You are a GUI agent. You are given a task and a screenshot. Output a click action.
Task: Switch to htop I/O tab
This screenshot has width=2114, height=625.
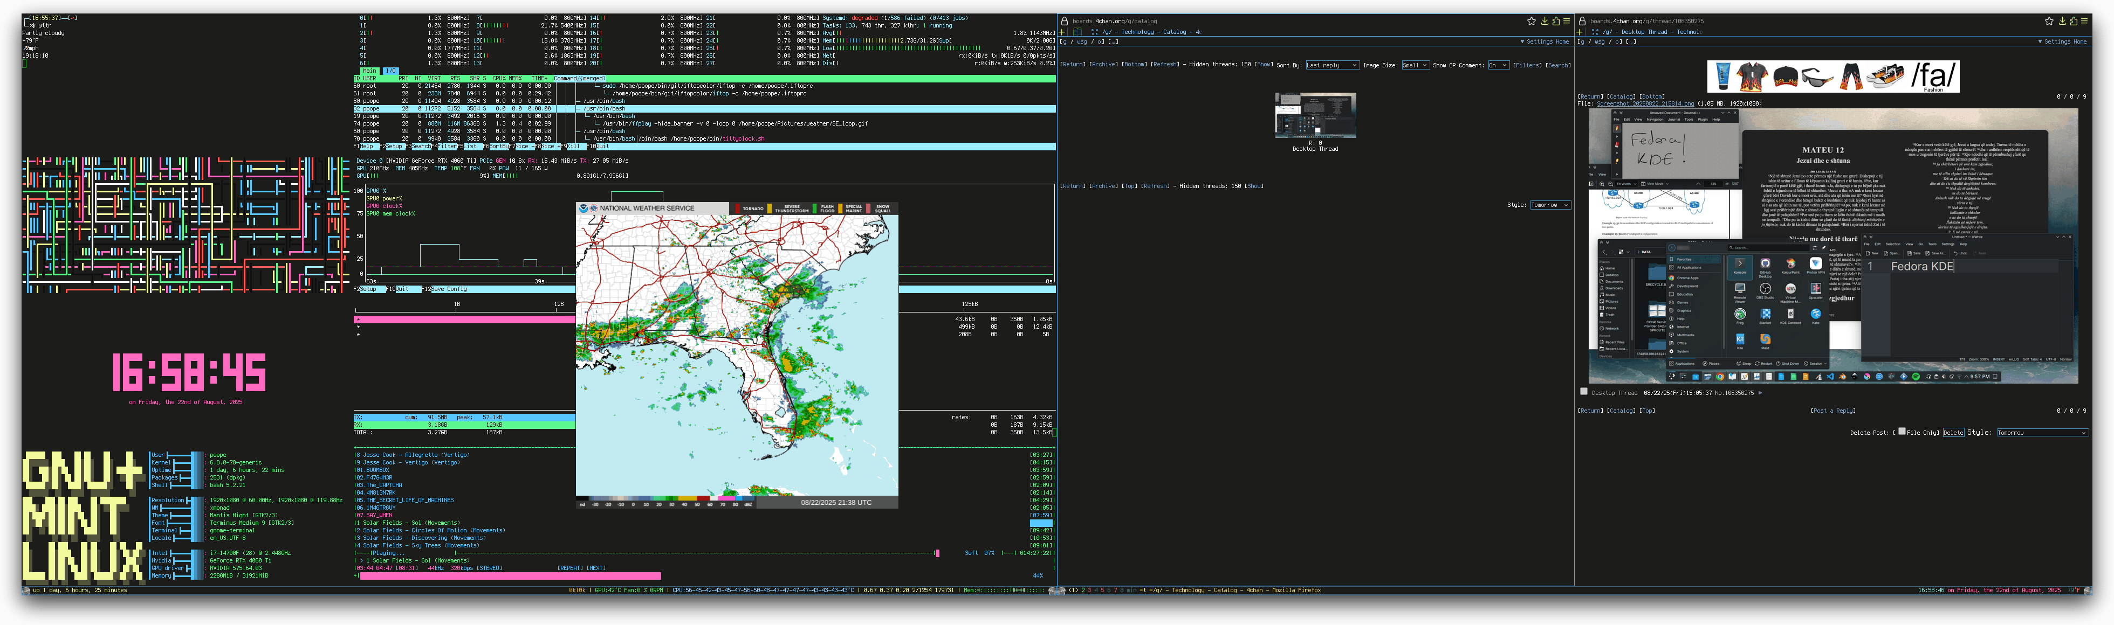click(x=392, y=71)
